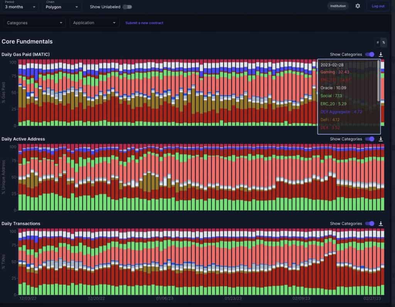Click the Oracle : 10.09 tooltip entry
Image resolution: width=395 pixels, height=307 pixels.
pyautogui.click(x=333, y=88)
